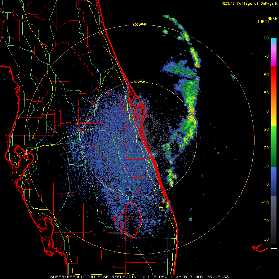Click the -10 value on the dBZ scale
279x279 pixels.
tap(265, 203)
